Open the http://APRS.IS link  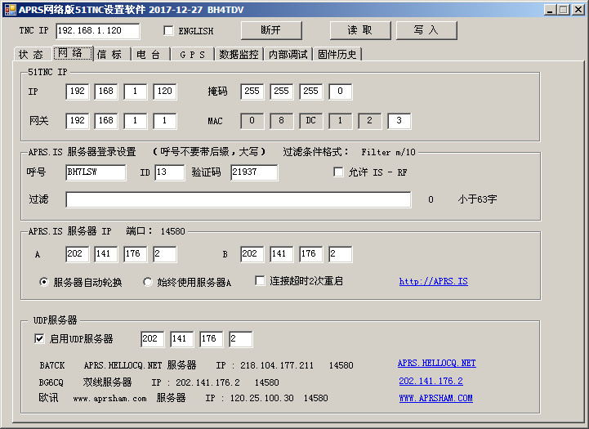433,282
